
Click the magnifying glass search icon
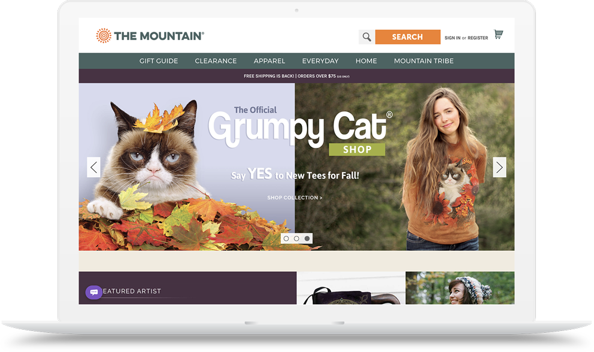point(366,37)
